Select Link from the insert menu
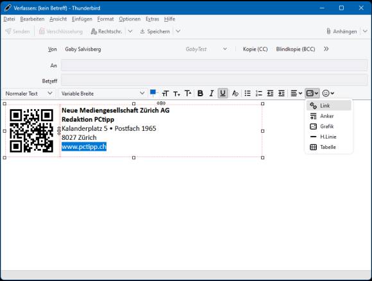Screen dimensions: 372x281 coord(328,105)
